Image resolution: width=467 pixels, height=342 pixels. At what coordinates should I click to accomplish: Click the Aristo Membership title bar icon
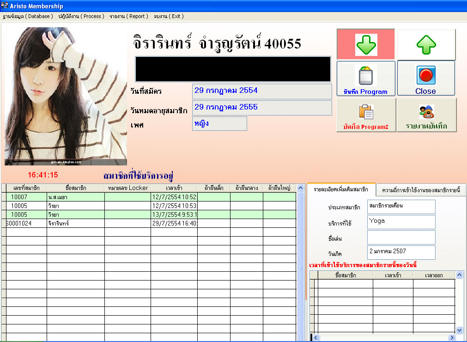pos(6,6)
